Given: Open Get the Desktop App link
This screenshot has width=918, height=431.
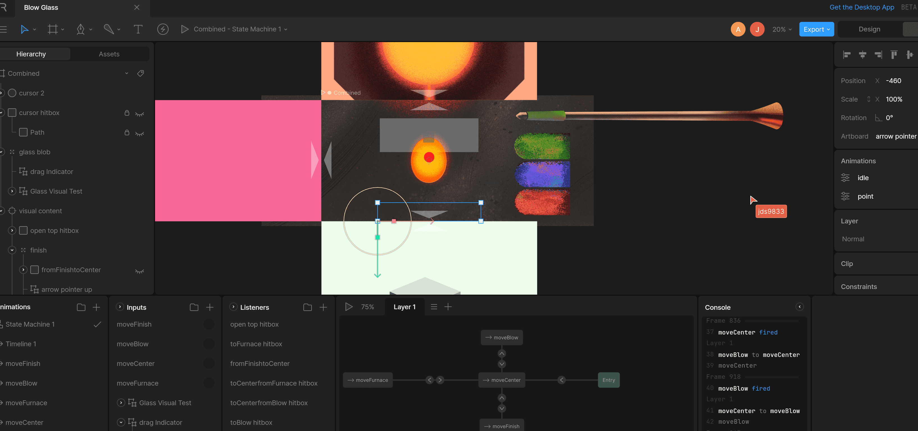Looking at the screenshot, I should (861, 8).
